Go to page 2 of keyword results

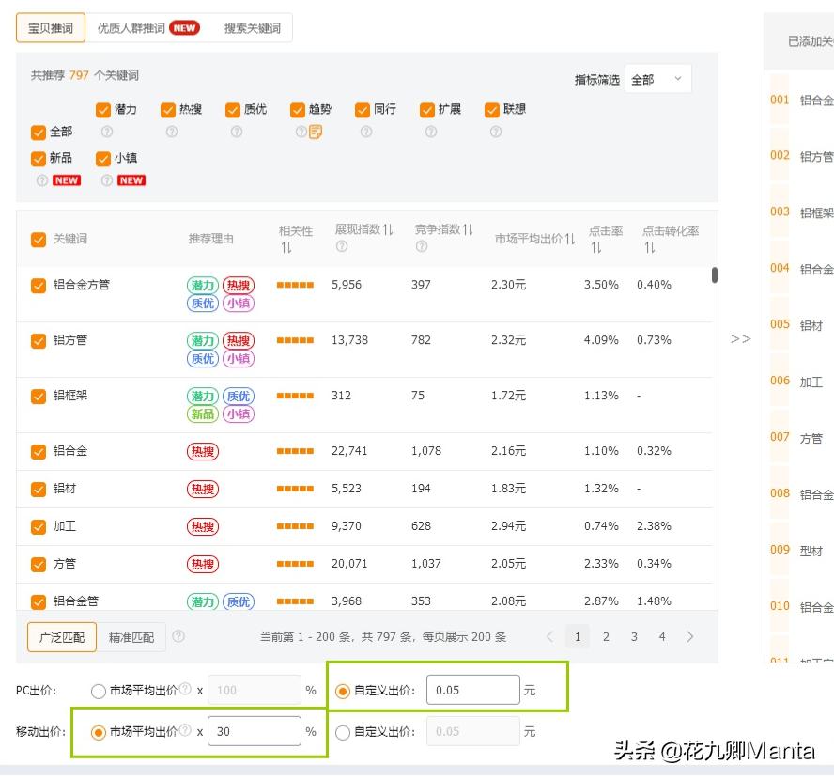(606, 636)
